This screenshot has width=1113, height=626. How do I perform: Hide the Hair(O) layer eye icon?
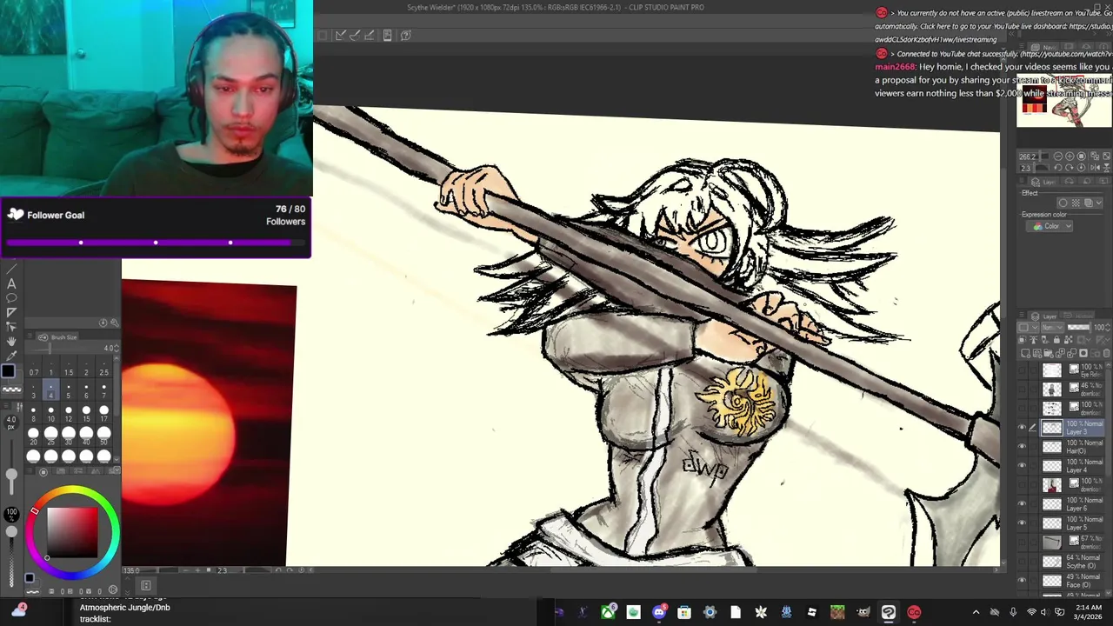(x=1023, y=447)
